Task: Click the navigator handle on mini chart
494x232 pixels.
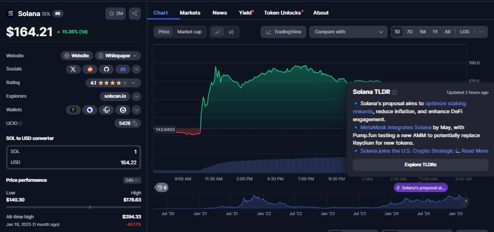Action: point(466,201)
